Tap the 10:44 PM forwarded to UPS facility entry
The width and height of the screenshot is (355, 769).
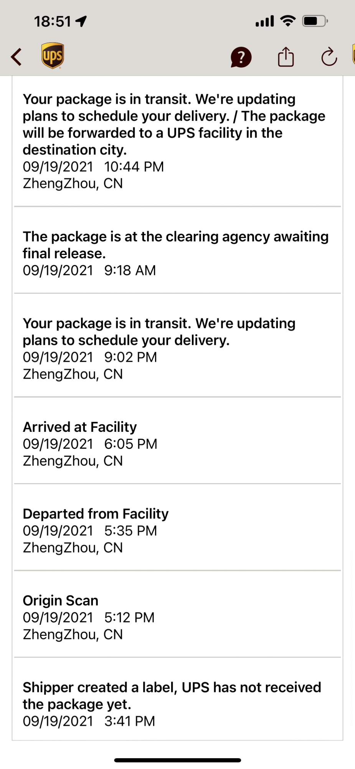[177, 141]
